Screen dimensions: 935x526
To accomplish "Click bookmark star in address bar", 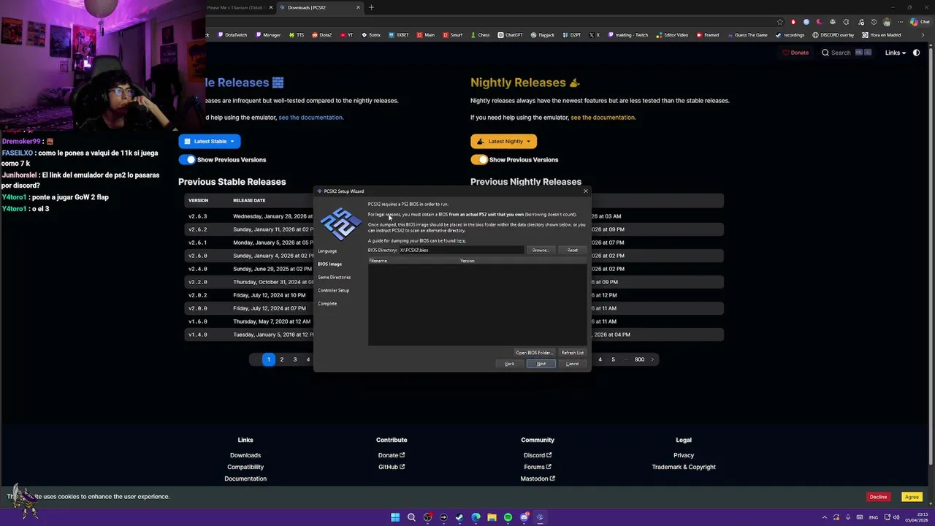I will [780, 22].
